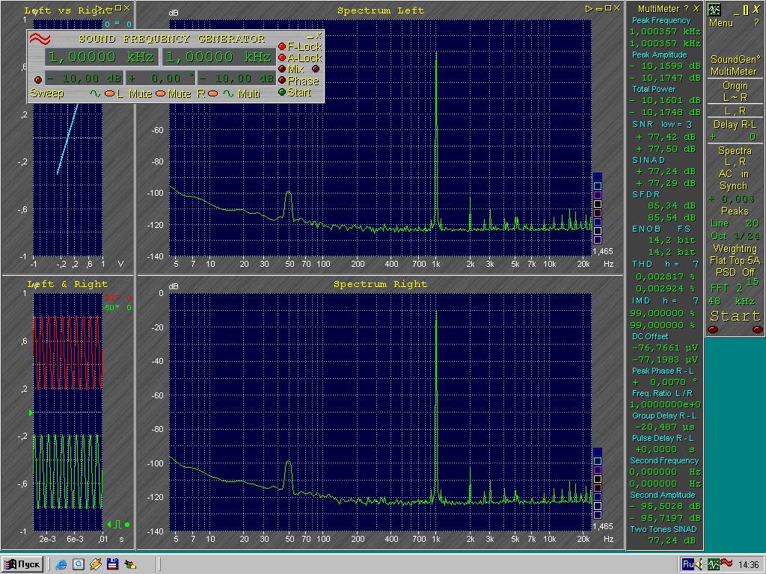Screen dimensions: 766x574
Task: Click the left frequency field showing 1,00000 kHz
Action: 102,58
